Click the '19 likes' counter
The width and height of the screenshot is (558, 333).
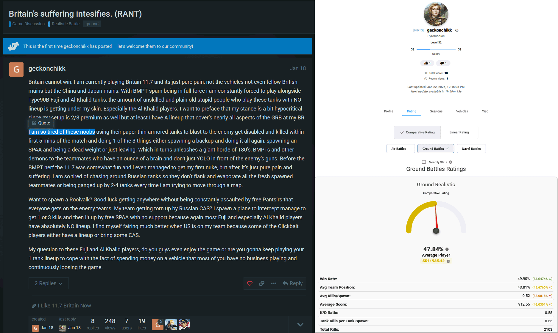pos(142,324)
